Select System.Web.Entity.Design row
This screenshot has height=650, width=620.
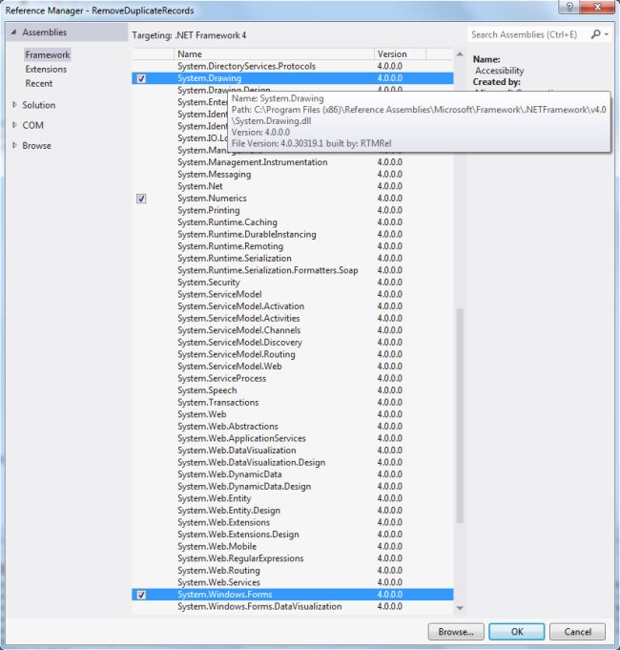293,512
